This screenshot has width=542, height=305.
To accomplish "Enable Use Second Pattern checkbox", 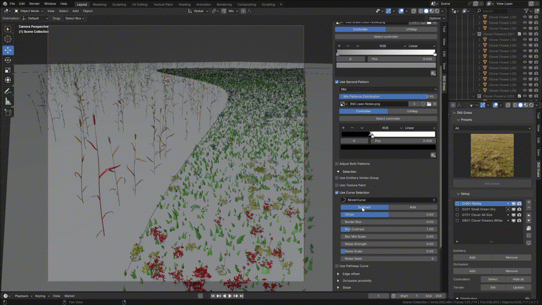I will point(337,82).
